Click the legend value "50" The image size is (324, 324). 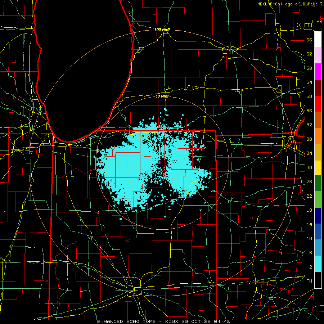click(x=309, y=96)
